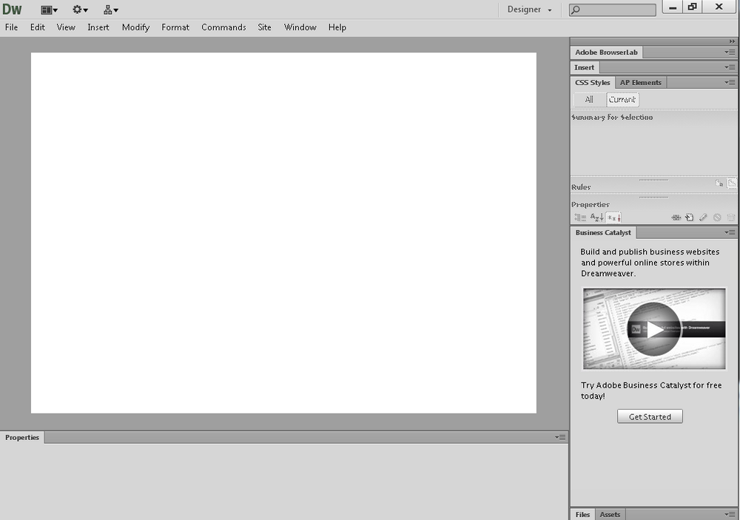Click the Disable/Enable CSS Property icon
This screenshot has height=520, width=740.
tap(717, 217)
